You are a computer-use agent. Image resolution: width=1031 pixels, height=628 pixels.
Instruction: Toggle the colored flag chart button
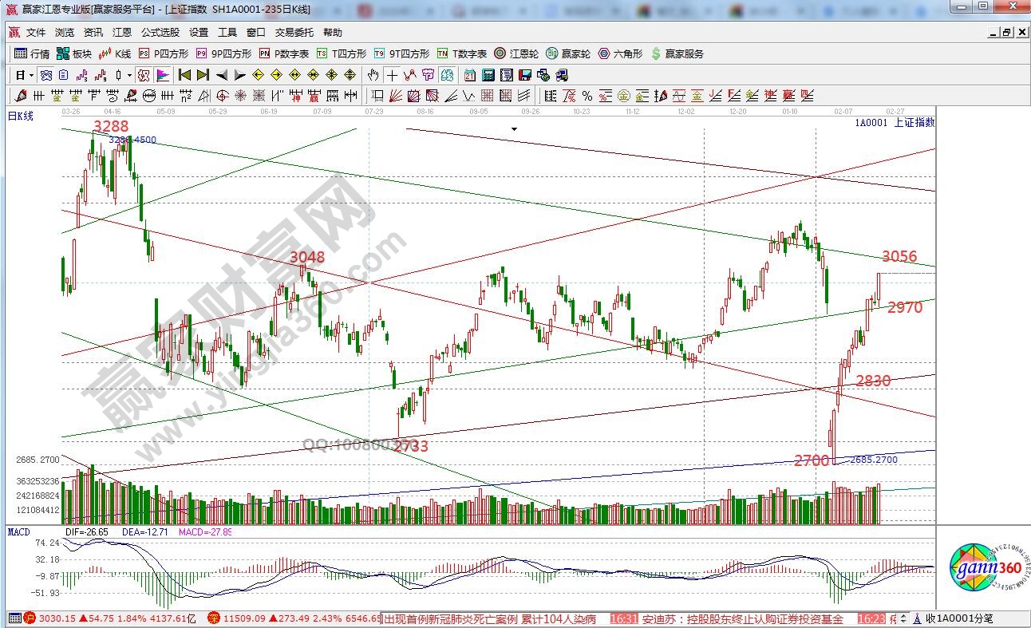[x=162, y=75]
